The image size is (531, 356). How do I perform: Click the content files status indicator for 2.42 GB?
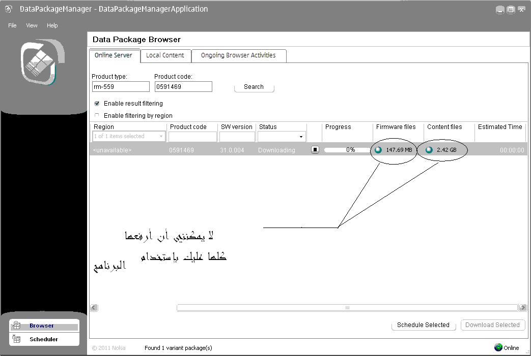click(x=429, y=150)
